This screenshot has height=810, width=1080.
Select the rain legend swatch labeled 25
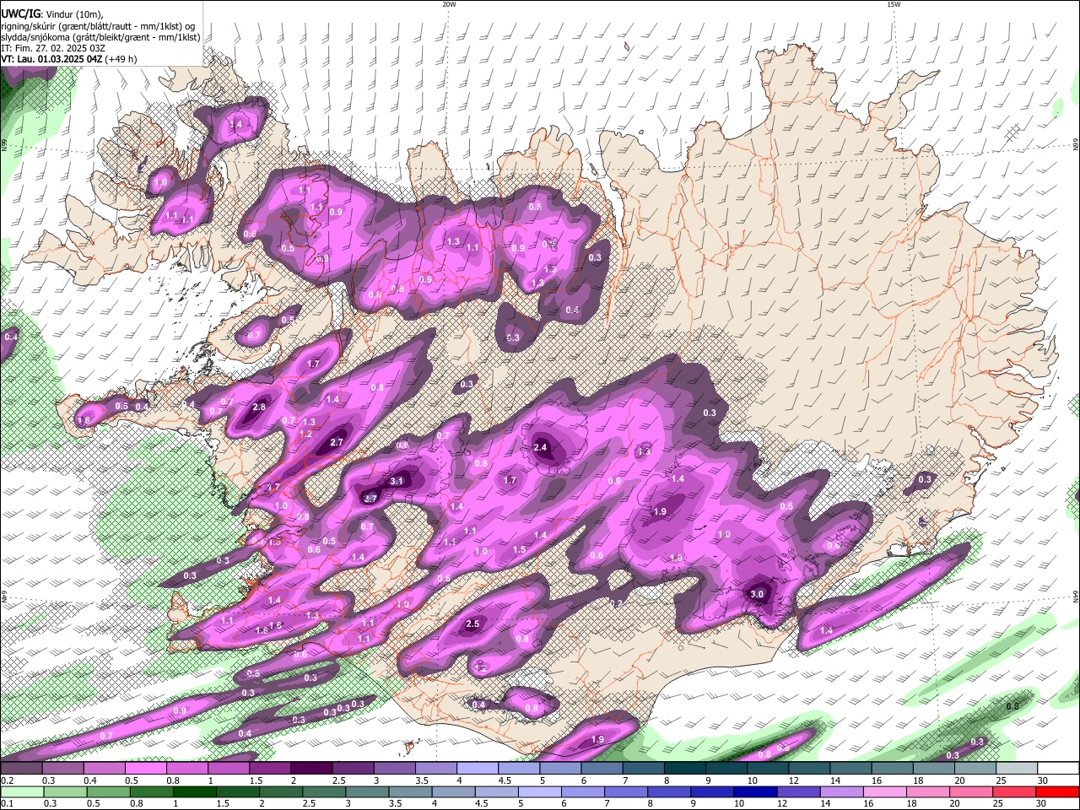1015,791
